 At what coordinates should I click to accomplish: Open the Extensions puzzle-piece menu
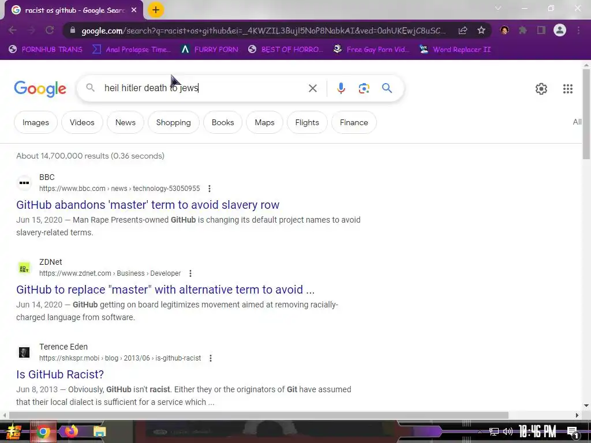coord(523,31)
